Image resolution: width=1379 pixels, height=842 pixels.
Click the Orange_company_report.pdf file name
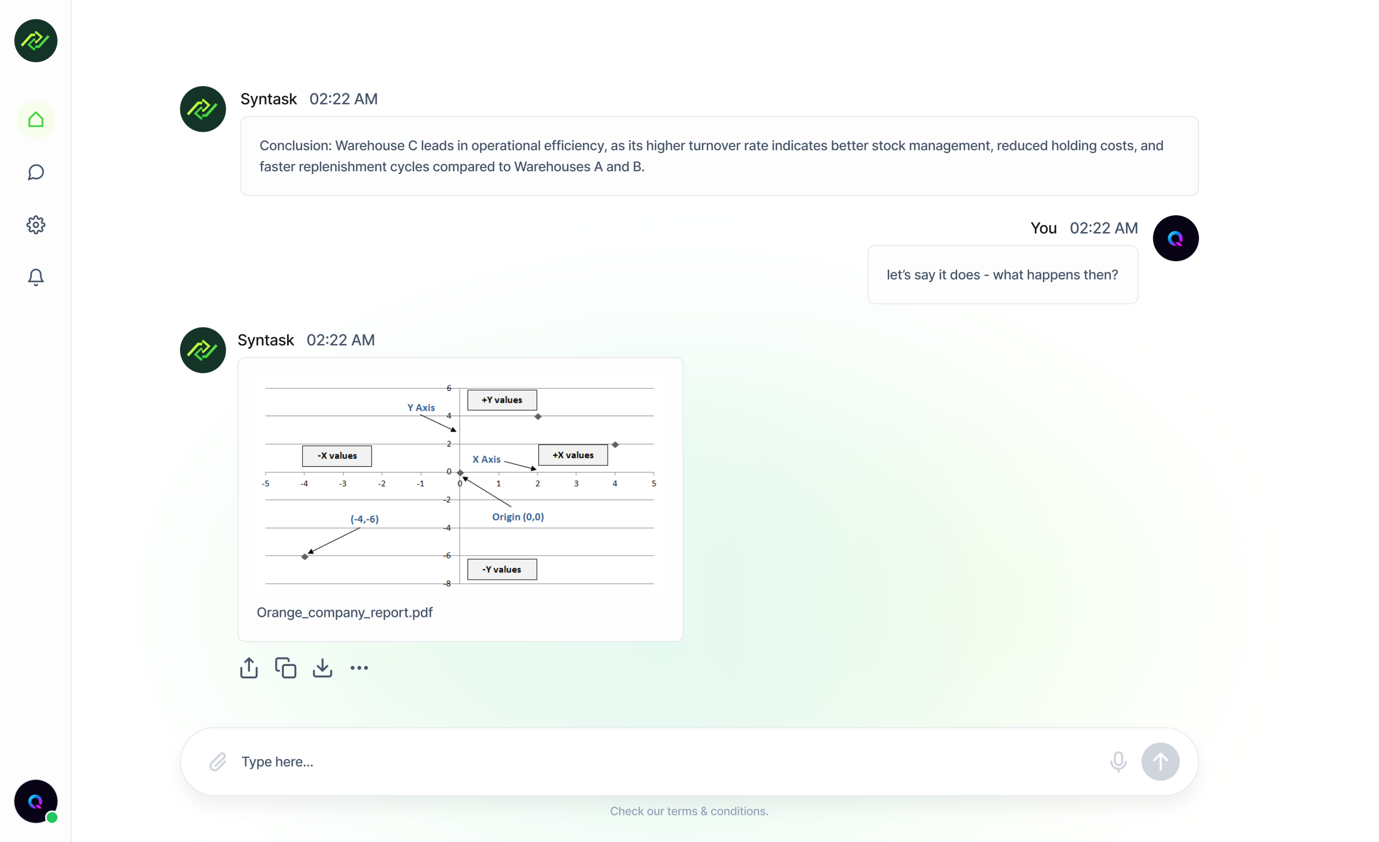345,612
